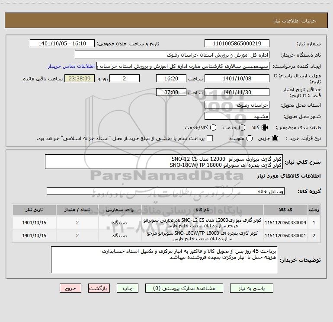Viewport: 333px width, 322px height.
Task: Click quantity 2 cell in row 1
Action: point(77,223)
